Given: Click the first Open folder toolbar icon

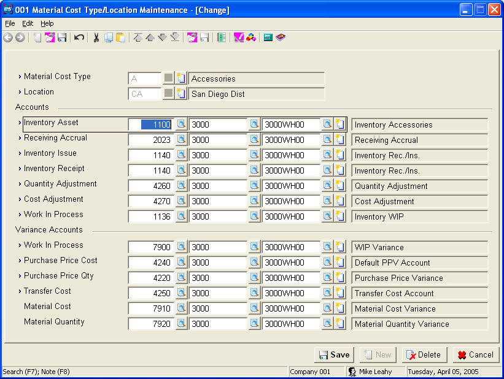Looking at the screenshot, I should click(50, 37).
